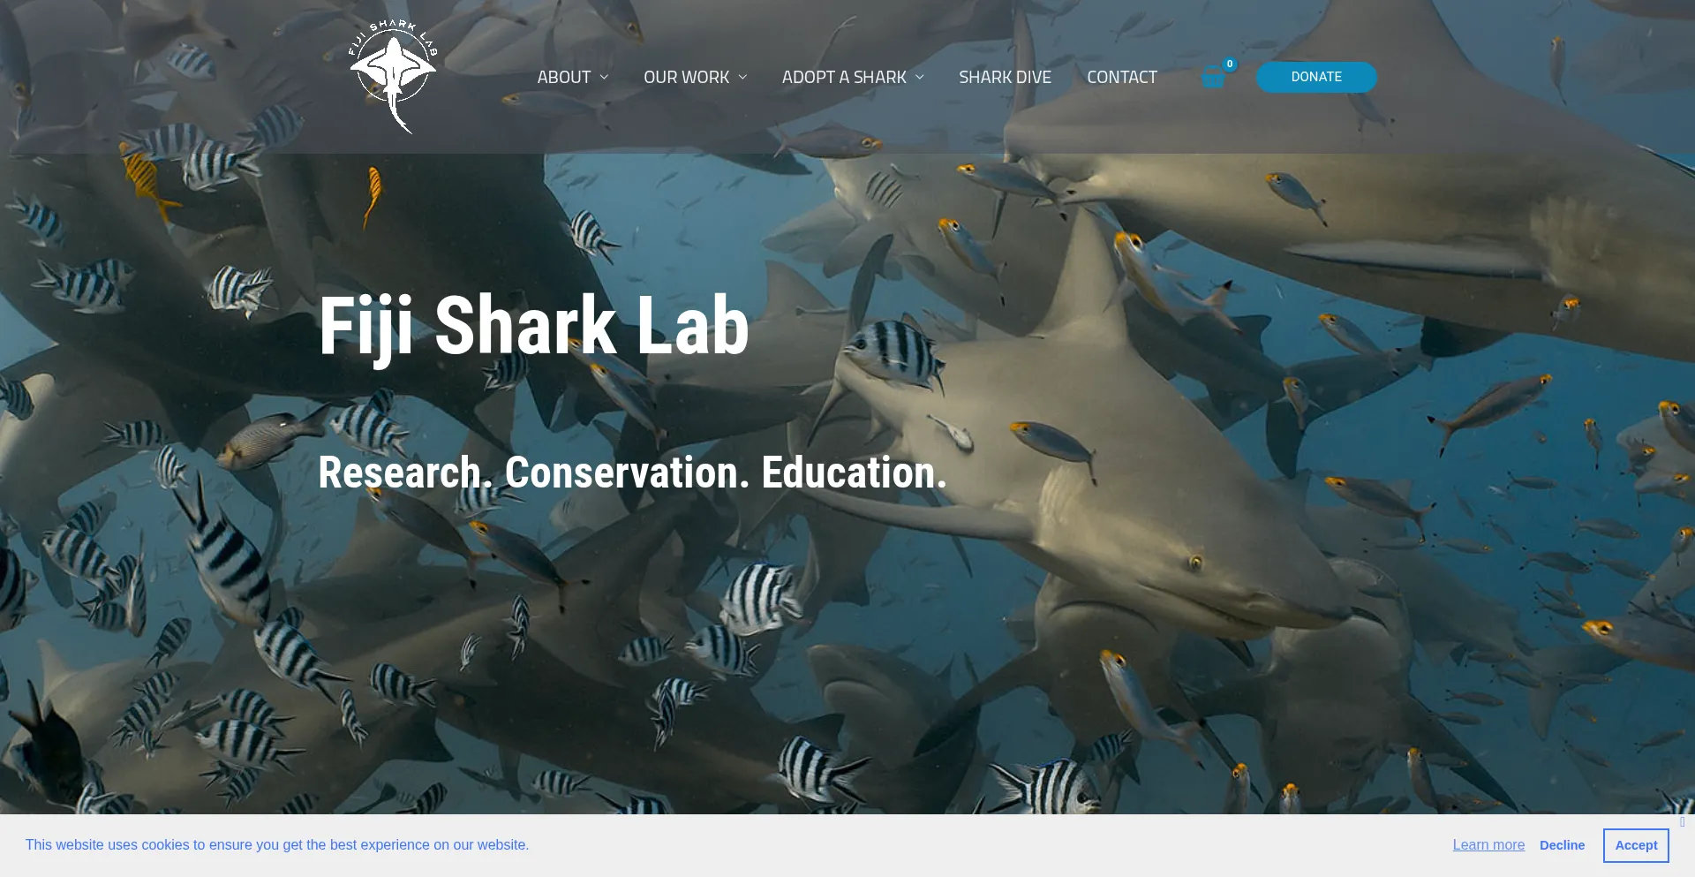Select OUR WORK in the navigation
The width and height of the screenshot is (1695, 877).
coord(687,78)
